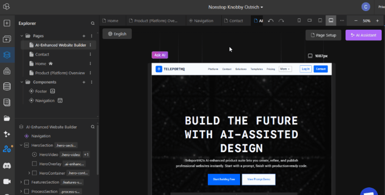
Task: Open options for Product (Platform) Overview page
Action: click(90, 73)
